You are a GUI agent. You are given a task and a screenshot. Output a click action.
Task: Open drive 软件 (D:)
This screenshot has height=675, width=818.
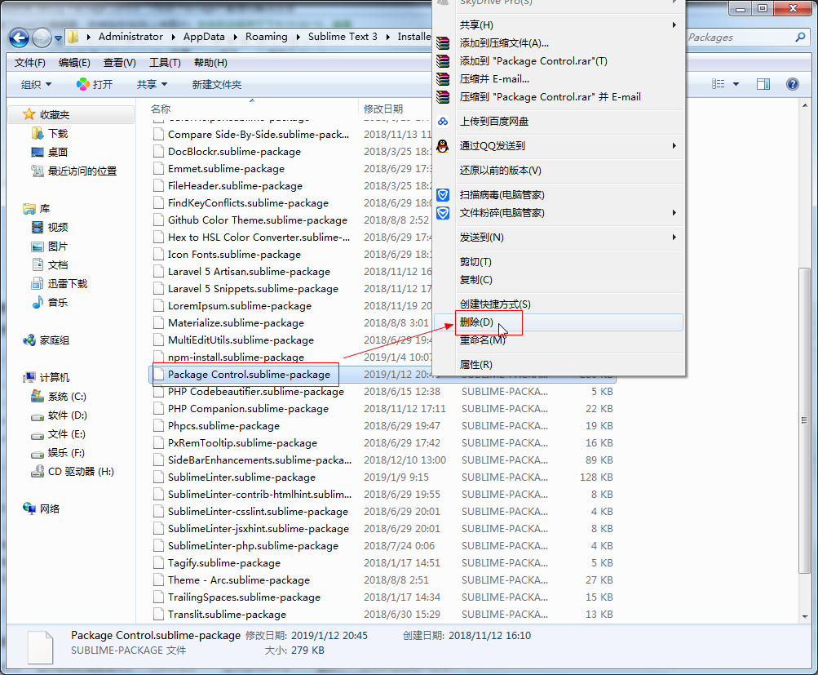(x=68, y=415)
